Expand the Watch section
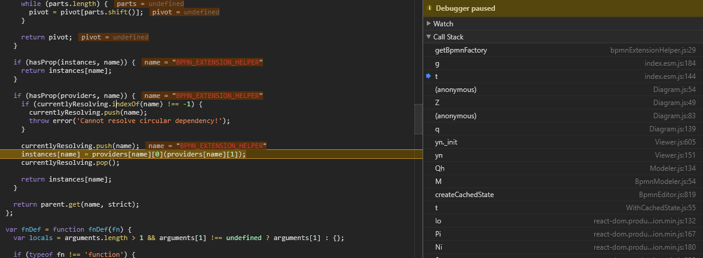This screenshot has width=703, height=258. click(x=429, y=24)
